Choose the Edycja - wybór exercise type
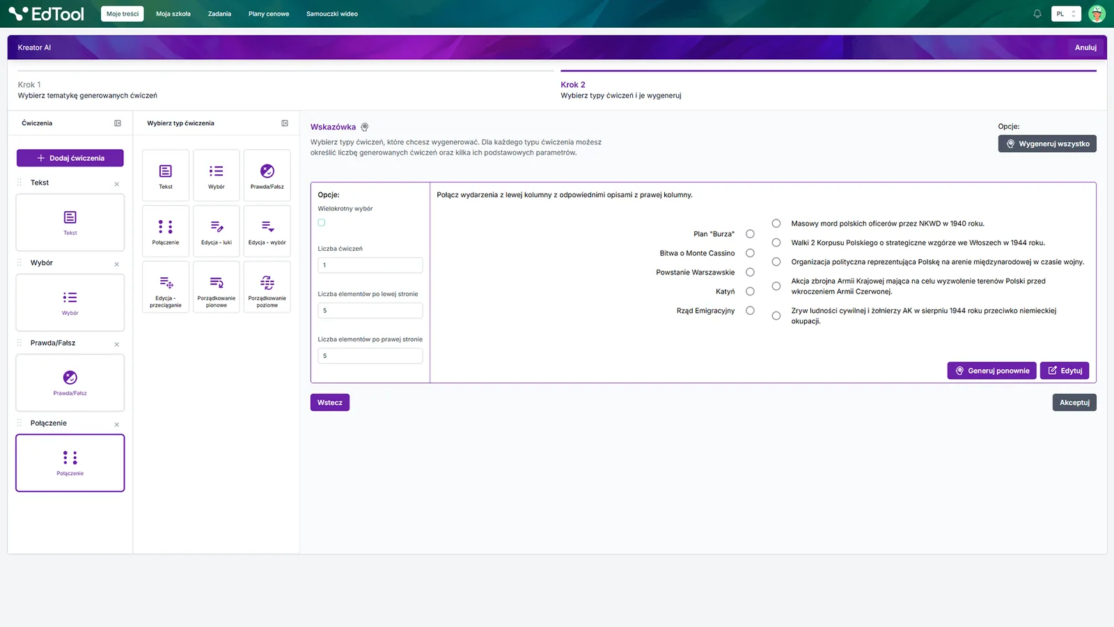The width and height of the screenshot is (1114, 627). click(267, 231)
